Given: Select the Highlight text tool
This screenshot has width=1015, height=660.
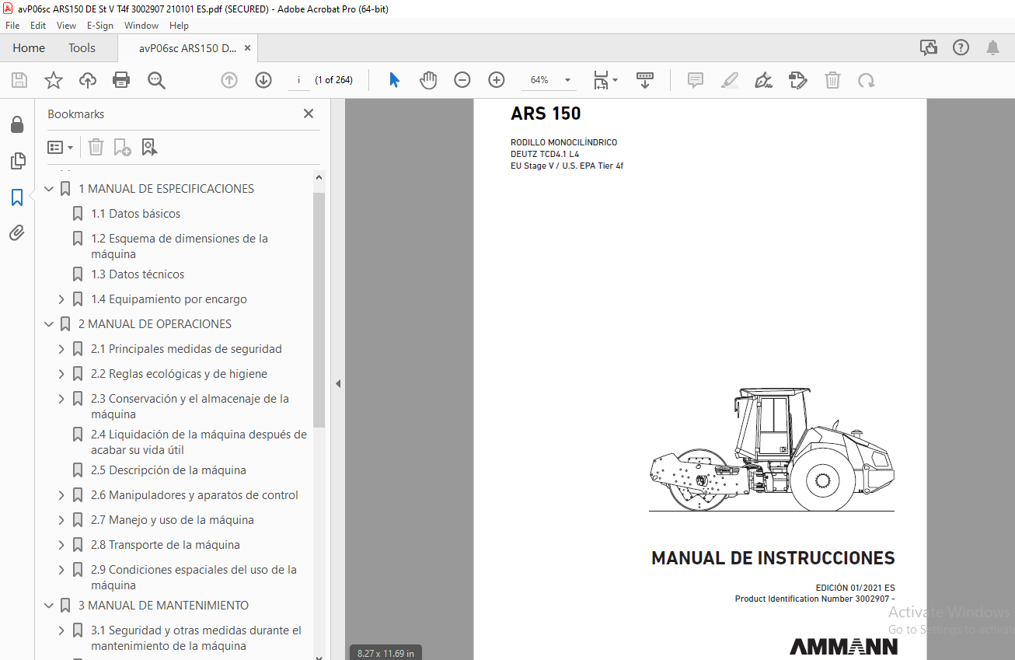Looking at the screenshot, I should 729,80.
